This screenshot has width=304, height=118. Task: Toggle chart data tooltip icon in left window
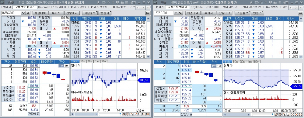128,114
